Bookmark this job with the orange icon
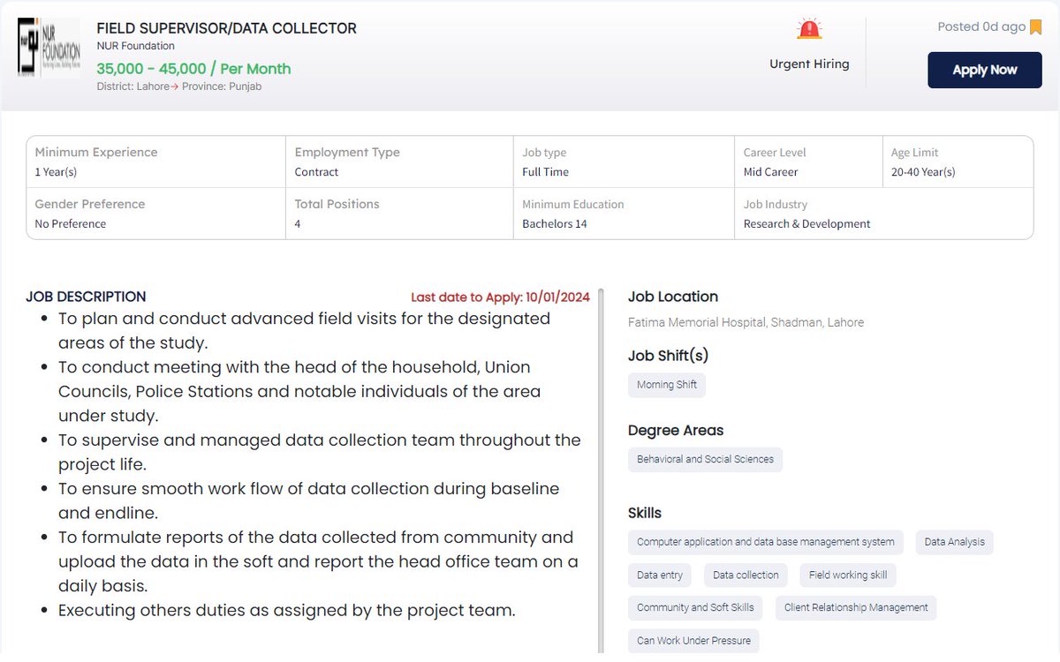Screen dimensions: 1060x662 tap(1035, 26)
